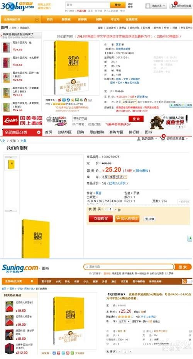Image resolution: width=193 pixels, height=359 pixels.
Task: Click the 360buy.com logo
Action: 18,6
